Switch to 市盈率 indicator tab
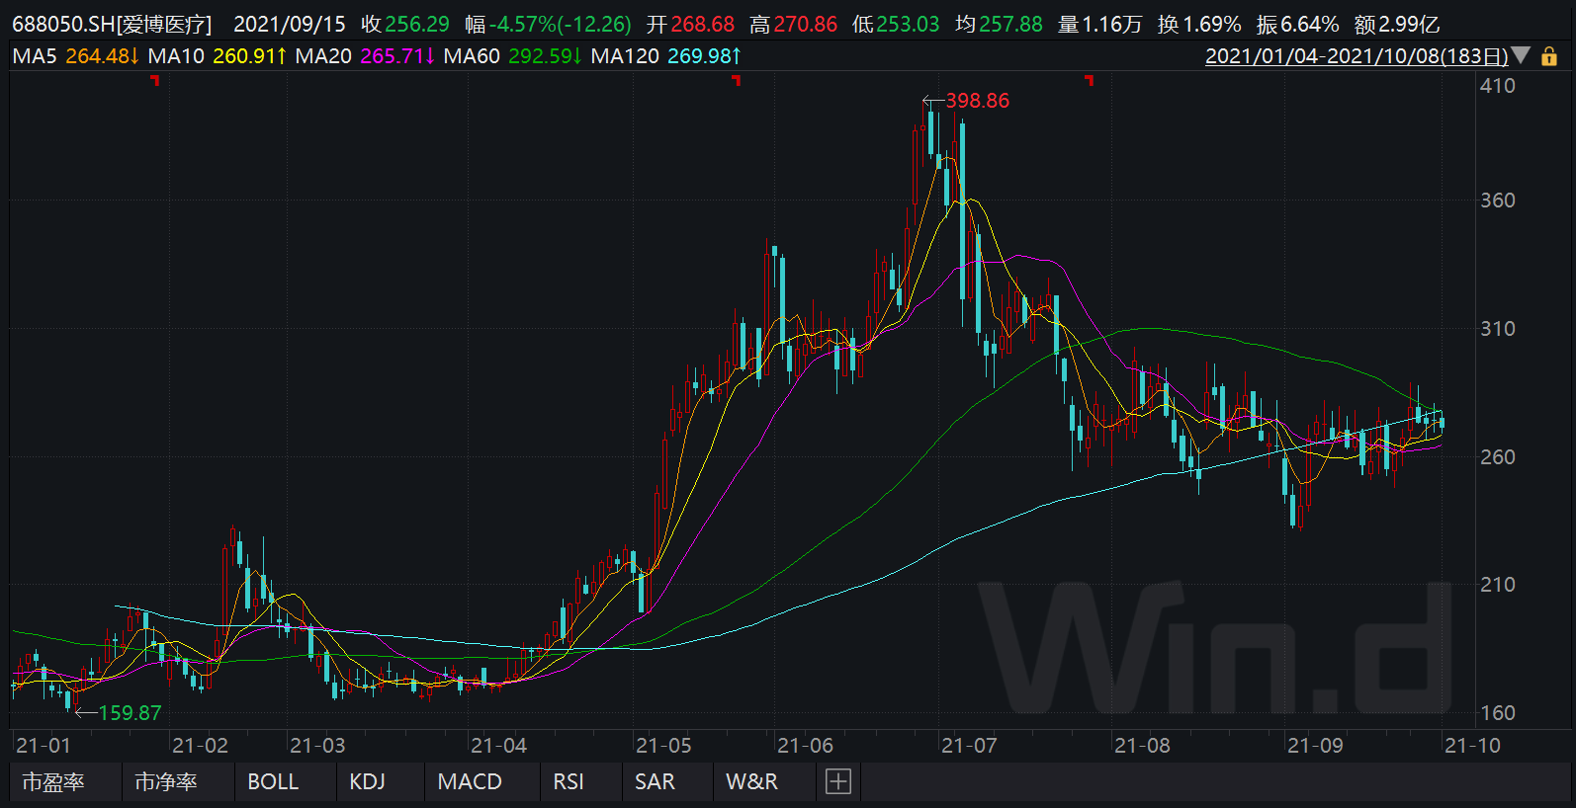Image resolution: width=1576 pixels, height=808 pixels. point(53,781)
